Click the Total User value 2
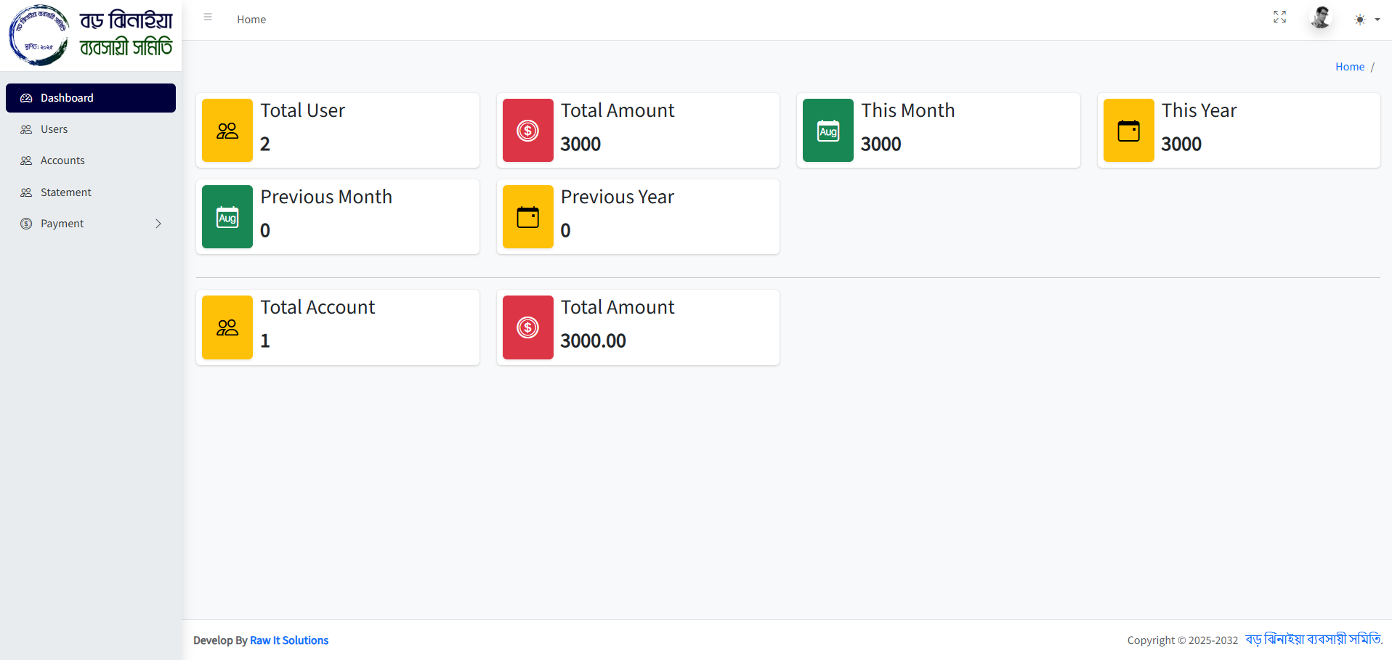Viewport: 1392px width, 660px height. pos(265,144)
